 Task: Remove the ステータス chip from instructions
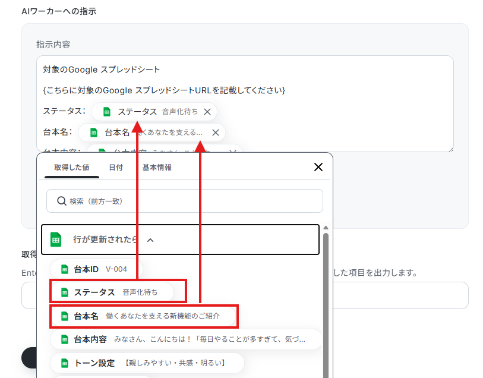(207, 112)
